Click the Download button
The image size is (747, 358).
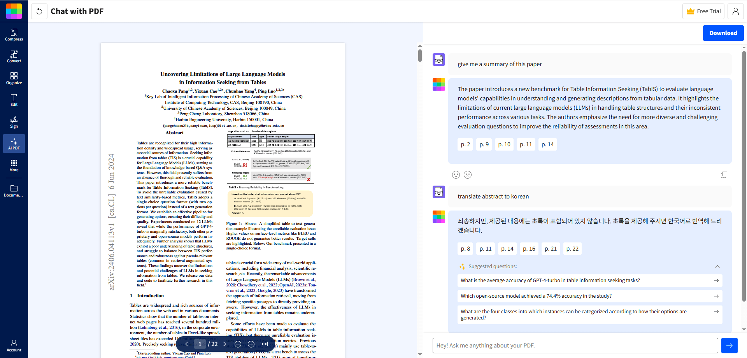click(723, 33)
